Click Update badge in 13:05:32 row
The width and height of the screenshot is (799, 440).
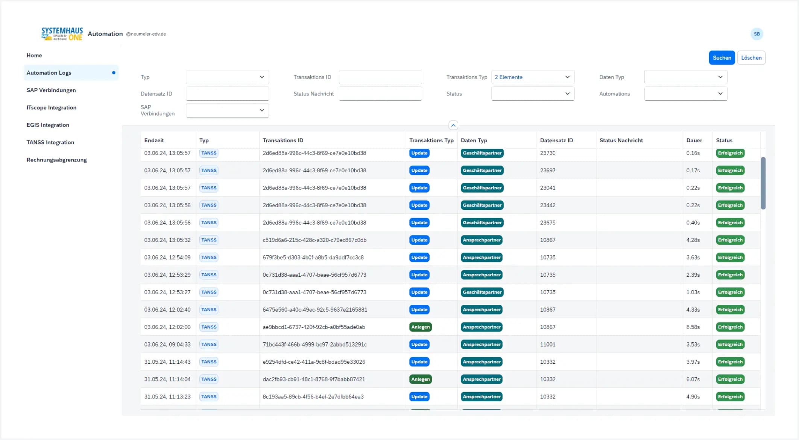[x=419, y=240]
